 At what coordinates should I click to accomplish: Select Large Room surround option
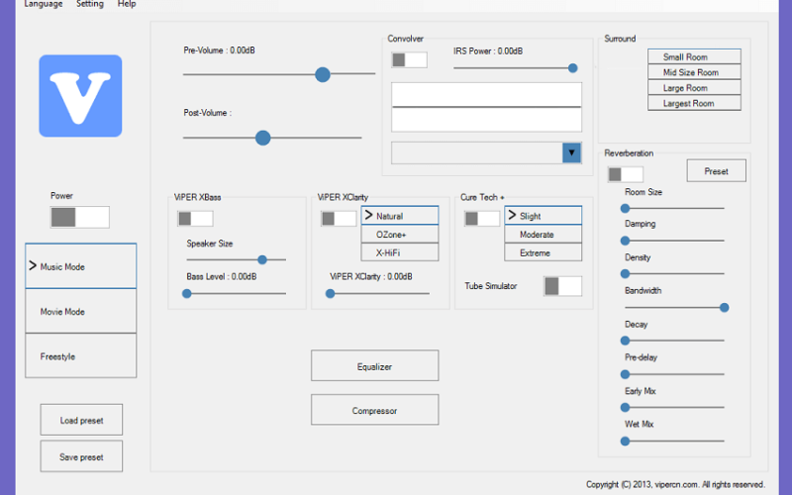695,87
